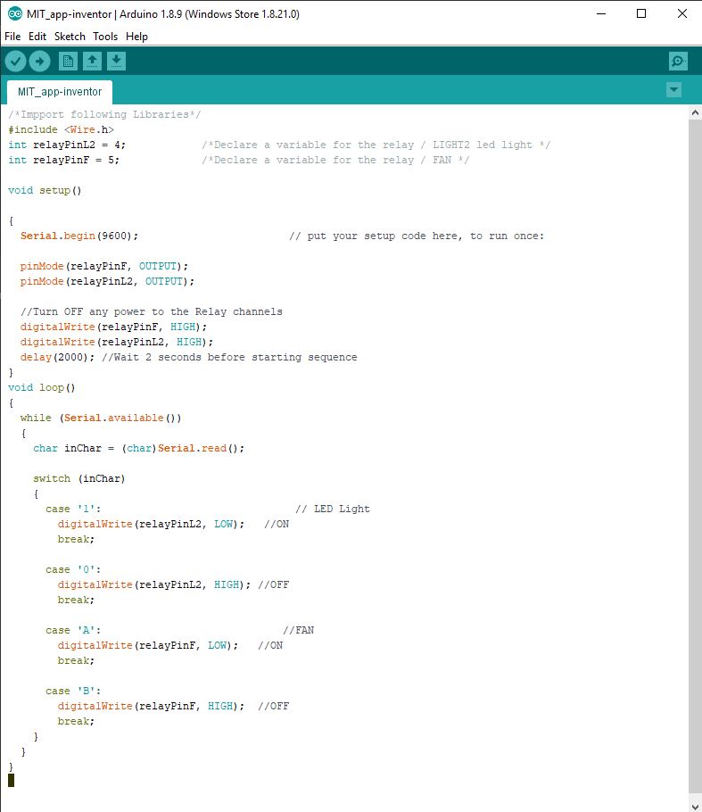The width and height of the screenshot is (702, 812).
Task: Click the '//FAN' comment
Action: click(298, 630)
